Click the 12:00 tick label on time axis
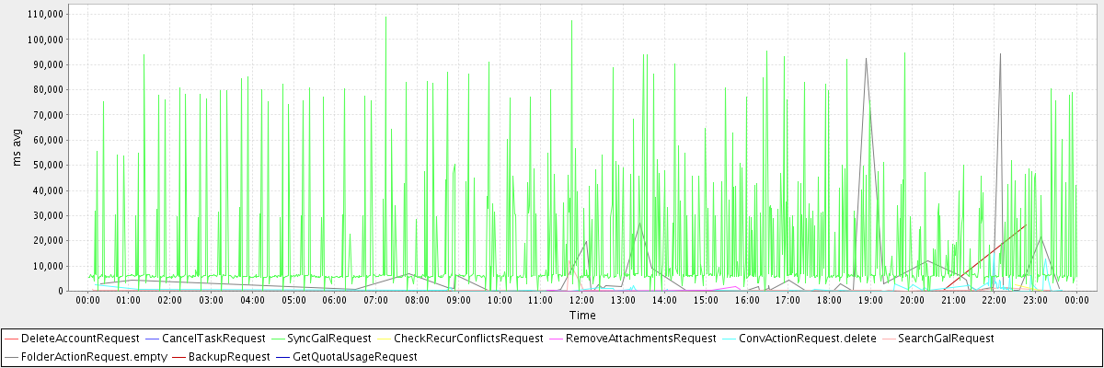This screenshot has height=368, width=1104. coord(582,300)
